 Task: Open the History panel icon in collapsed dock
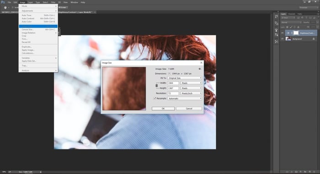click(x=276, y=16)
